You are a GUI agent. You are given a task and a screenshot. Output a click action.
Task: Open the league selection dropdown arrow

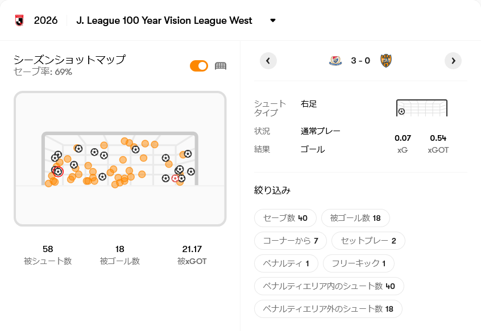[273, 20]
